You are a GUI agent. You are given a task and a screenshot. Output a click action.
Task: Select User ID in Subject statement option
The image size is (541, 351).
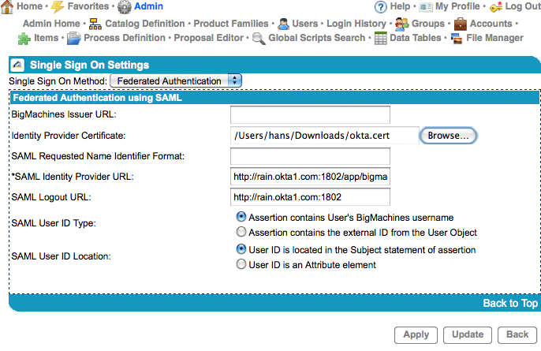[242, 249]
